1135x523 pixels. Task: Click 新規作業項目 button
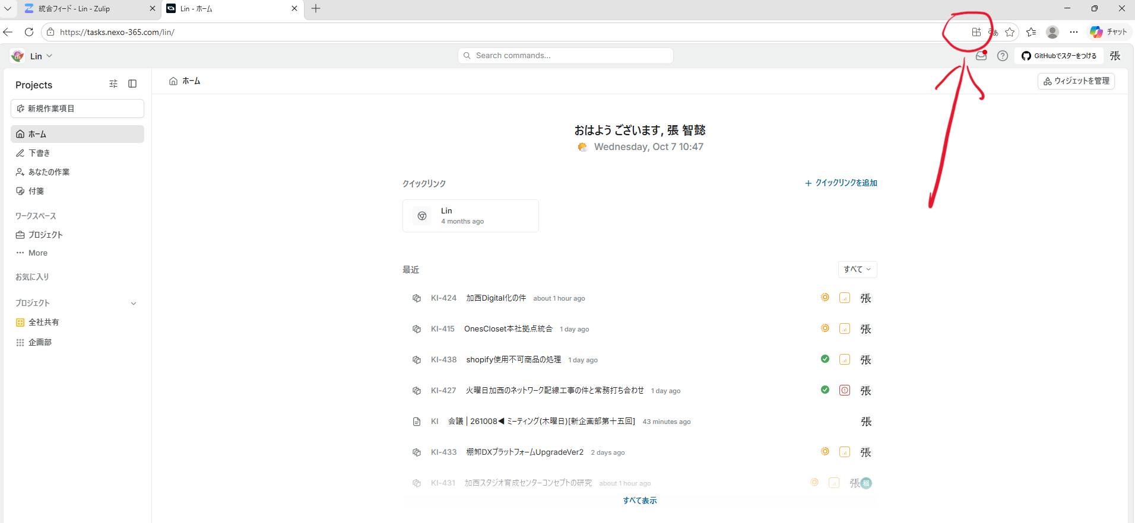[x=77, y=109]
